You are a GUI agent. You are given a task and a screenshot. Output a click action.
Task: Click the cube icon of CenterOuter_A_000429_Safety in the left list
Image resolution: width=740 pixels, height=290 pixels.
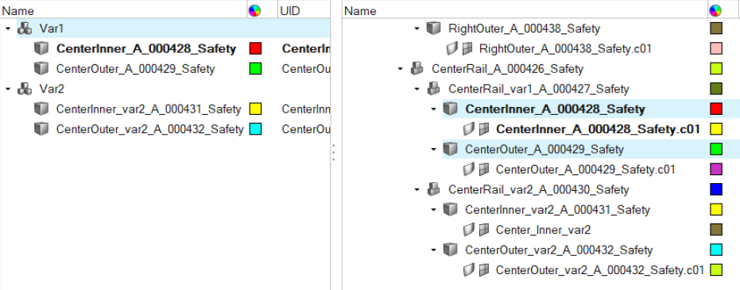click(41, 69)
